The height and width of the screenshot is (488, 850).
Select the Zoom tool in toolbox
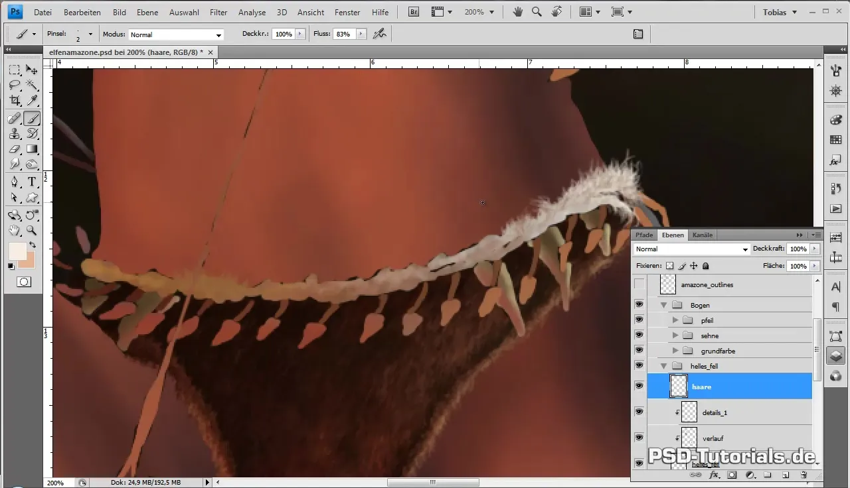[32, 231]
